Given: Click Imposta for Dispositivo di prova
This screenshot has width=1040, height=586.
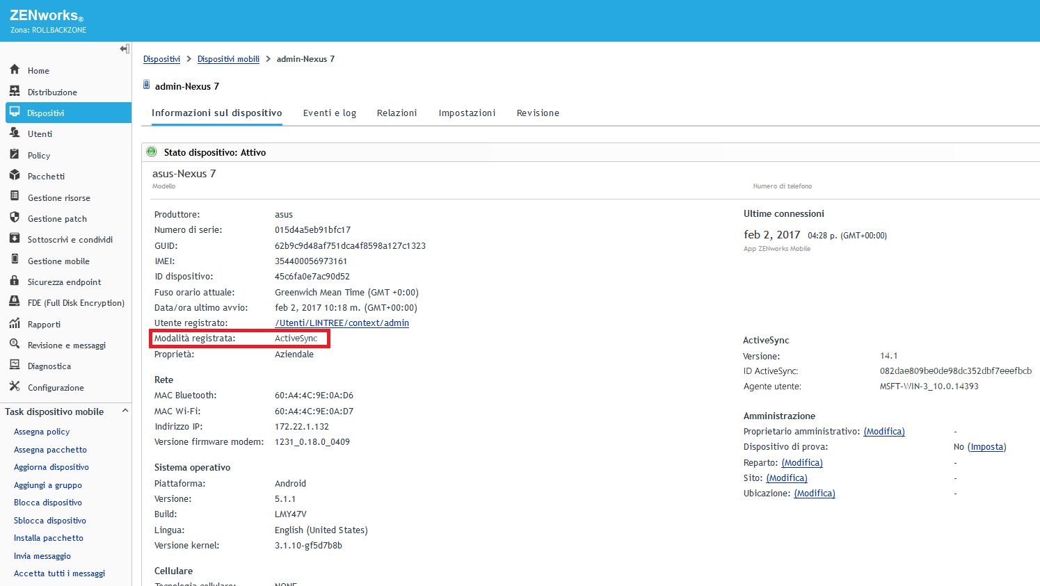Looking at the screenshot, I should tap(986, 447).
